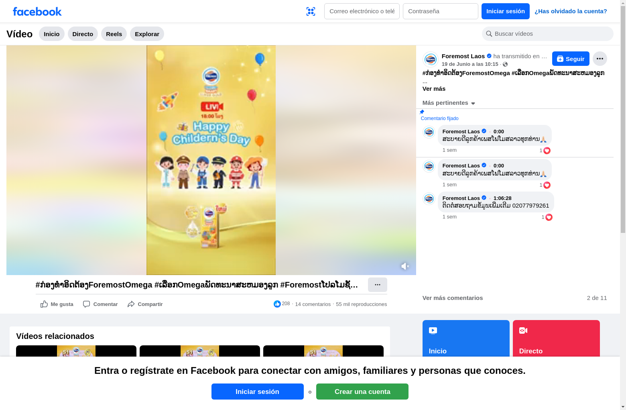Viewport: 626px width, 410px height.
Task: Click the globe public-visibility icon
Action: click(x=505, y=64)
